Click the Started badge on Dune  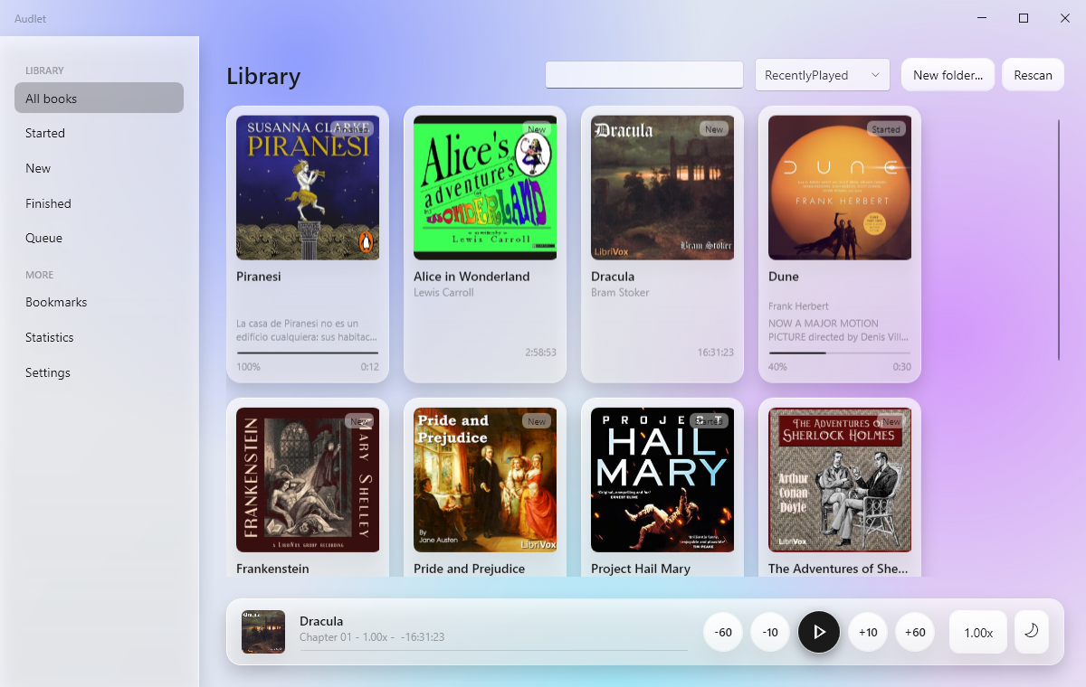[x=886, y=129]
